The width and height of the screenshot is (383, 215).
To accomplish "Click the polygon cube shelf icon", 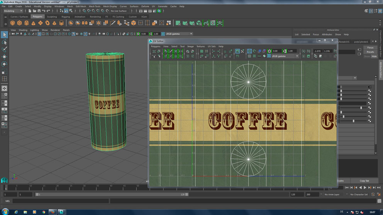I will pyautogui.click(x=19, y=23).
